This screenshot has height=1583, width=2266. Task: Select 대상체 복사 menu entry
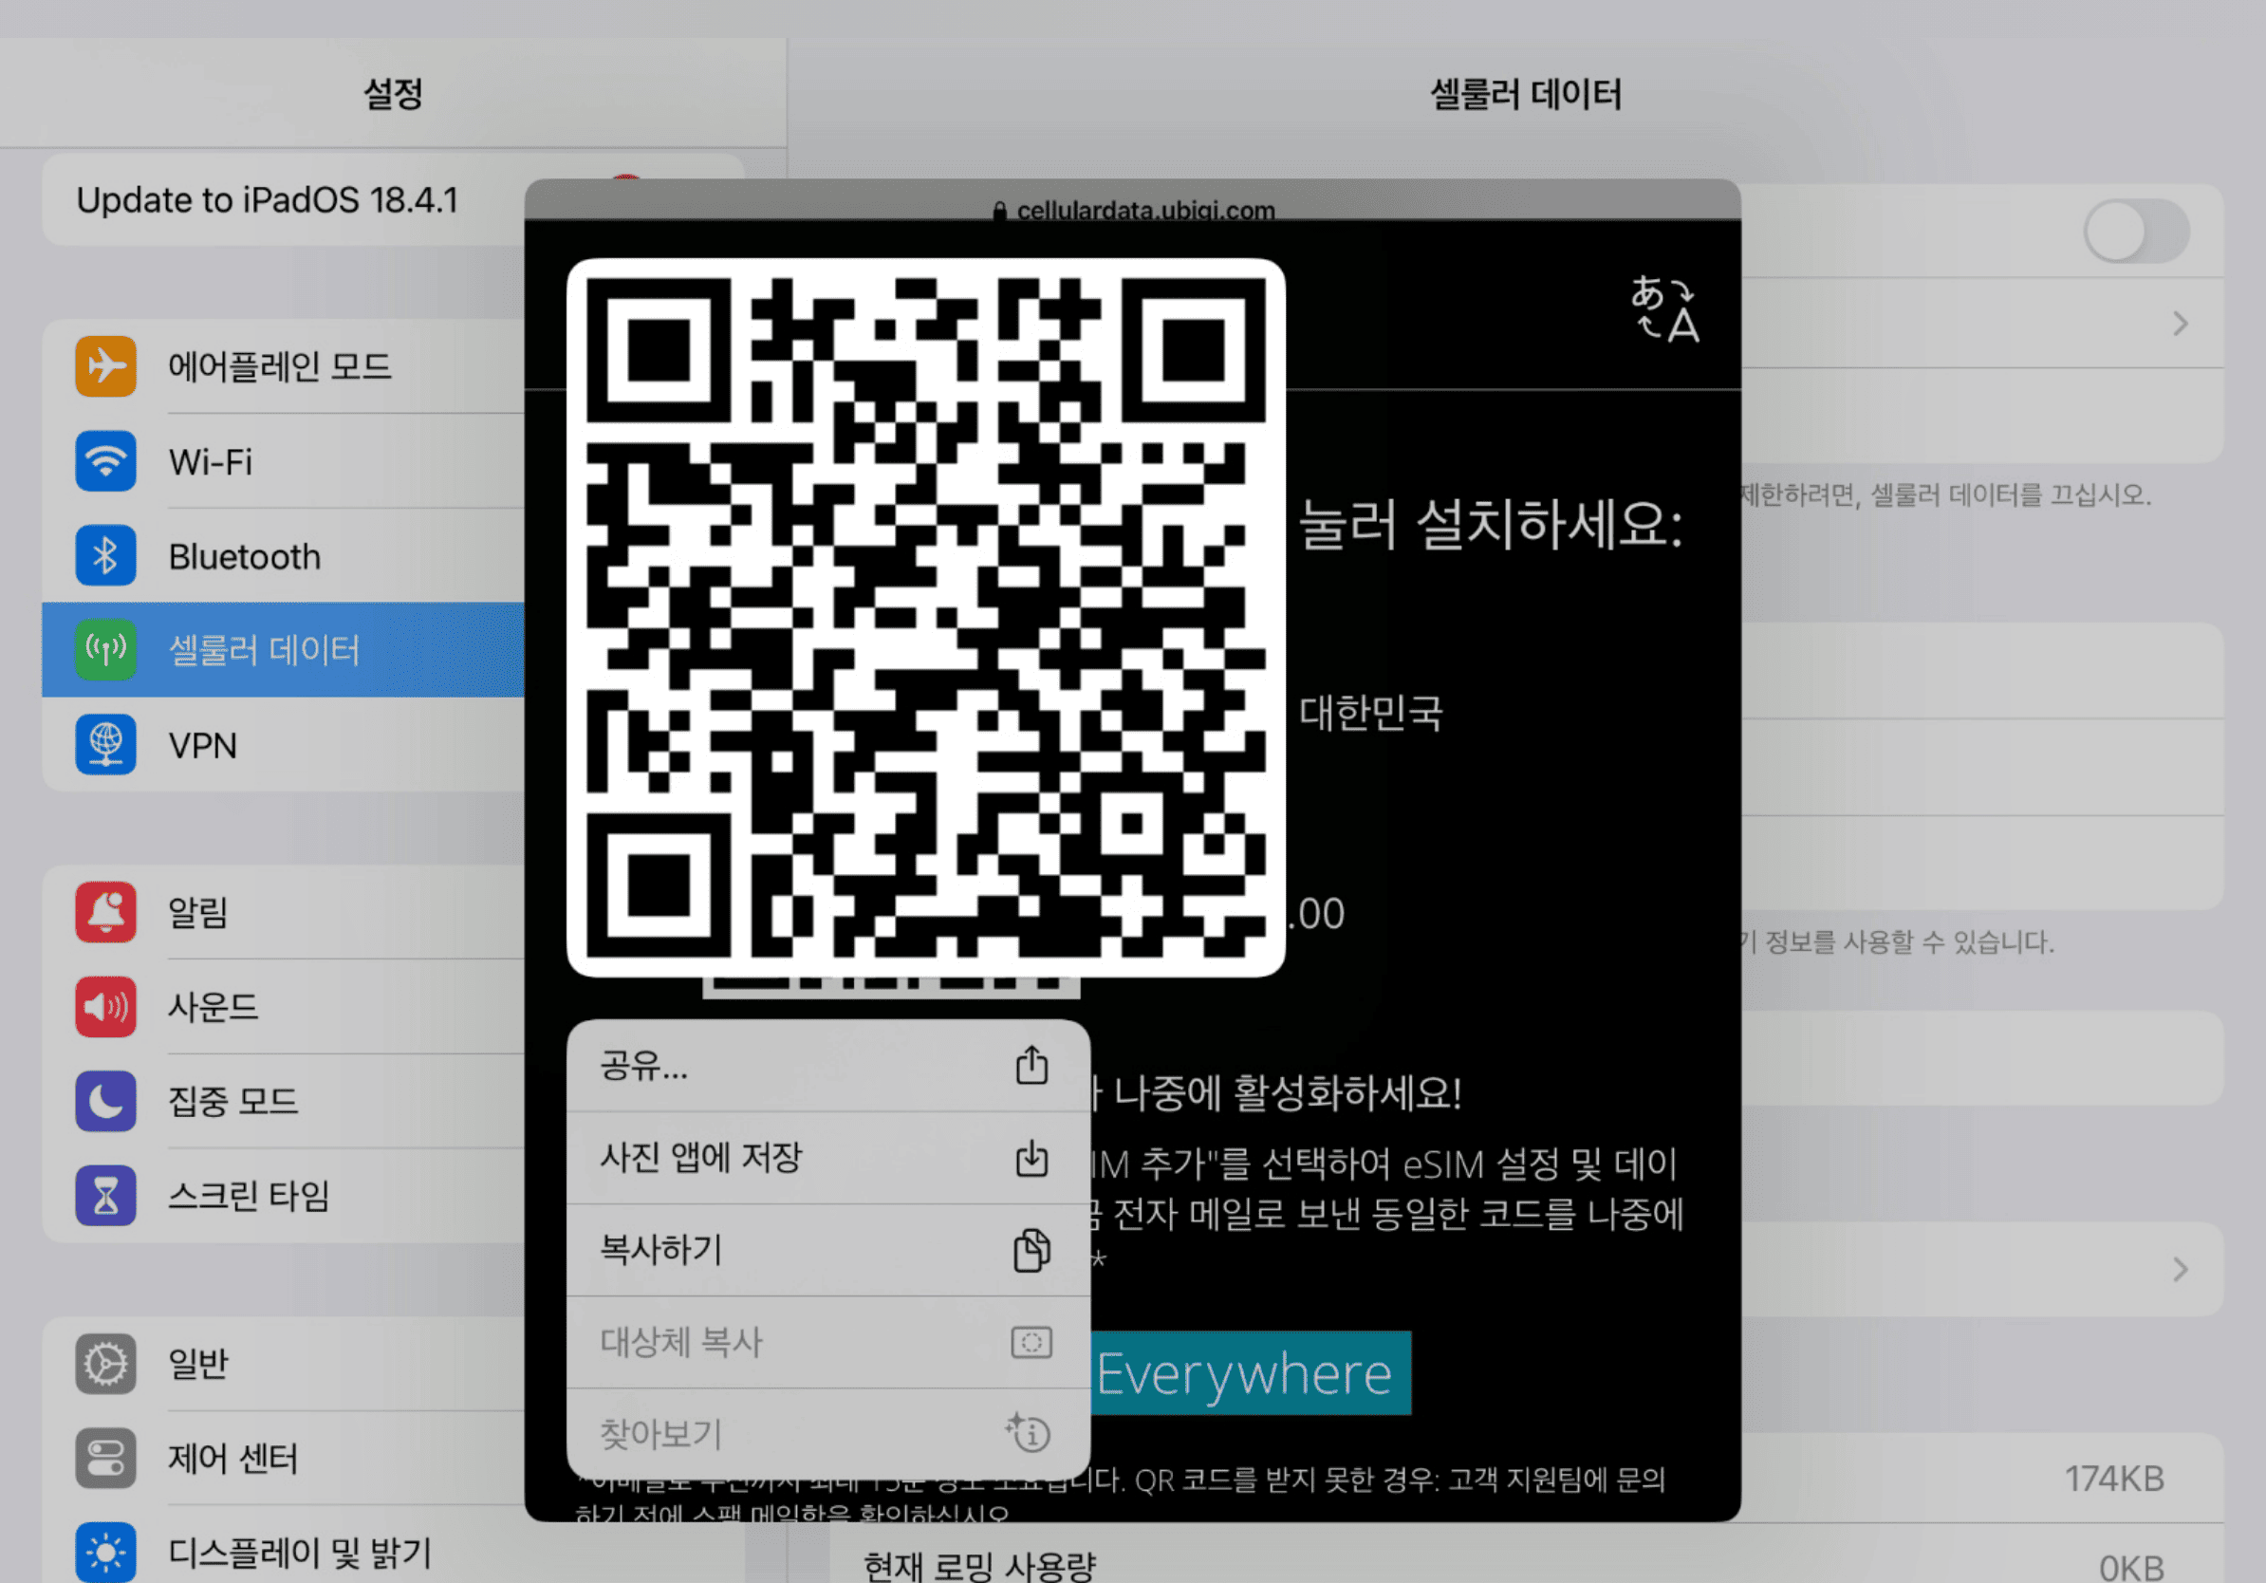828,1342
